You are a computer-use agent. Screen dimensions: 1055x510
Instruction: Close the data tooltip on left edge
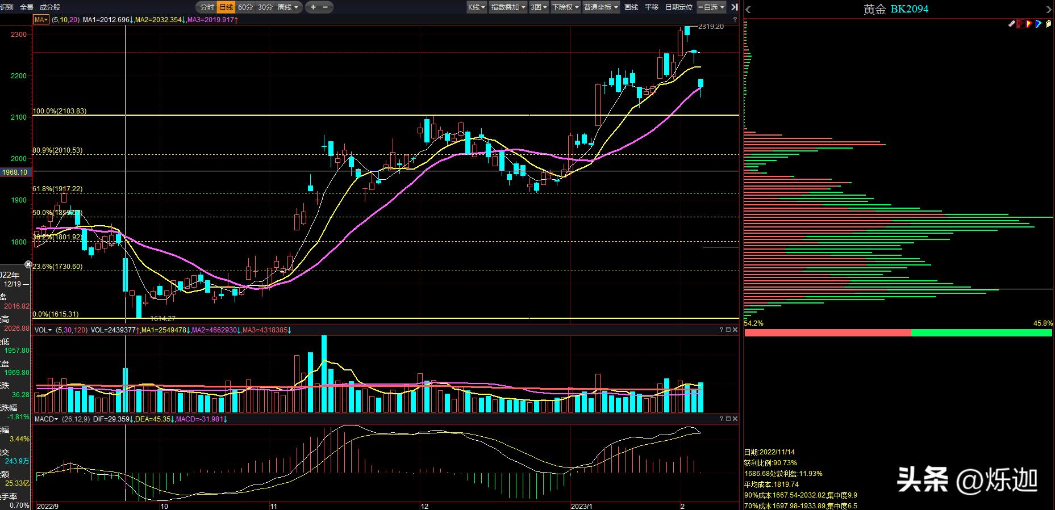(28, 264)
